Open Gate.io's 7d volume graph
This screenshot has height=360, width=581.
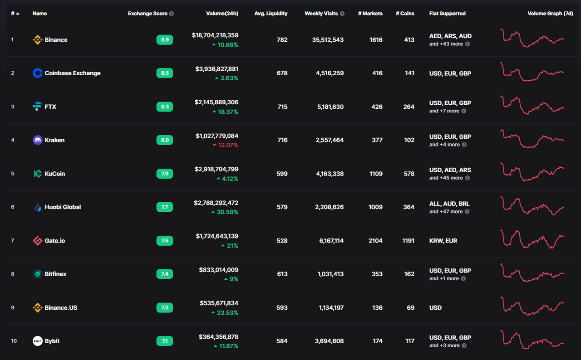(x=532, y=239)
